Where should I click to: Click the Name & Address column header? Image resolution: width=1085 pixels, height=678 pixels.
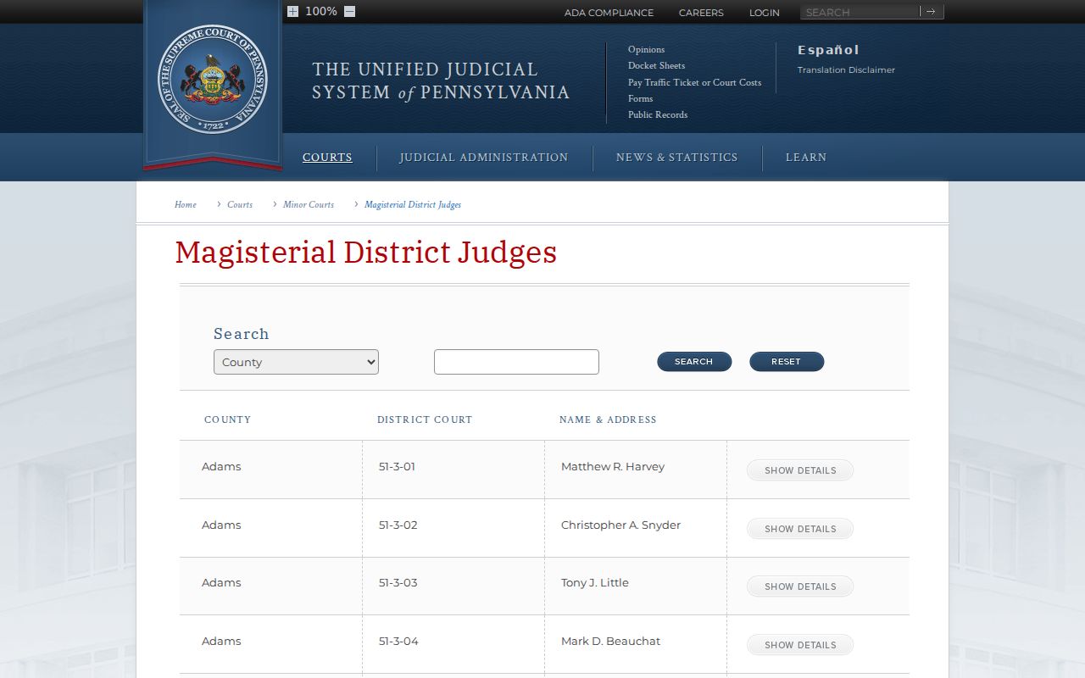[x=608, y=420]
